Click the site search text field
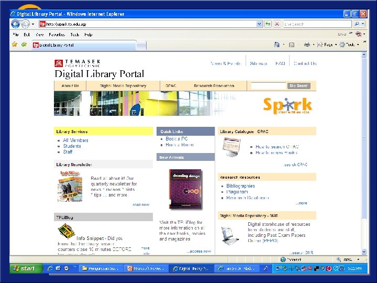This screenshot has height=283, width=377. point(268,85)
